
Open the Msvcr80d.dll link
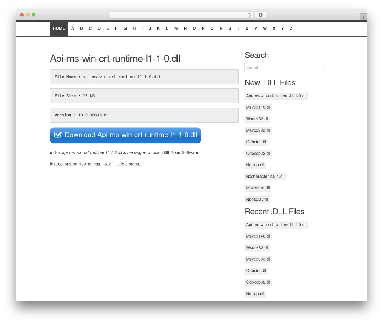(258, 188)
